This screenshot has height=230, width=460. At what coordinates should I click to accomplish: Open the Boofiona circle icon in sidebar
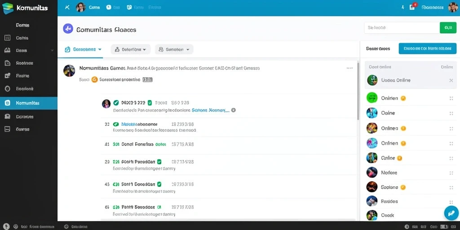click(x=8, y=88)
